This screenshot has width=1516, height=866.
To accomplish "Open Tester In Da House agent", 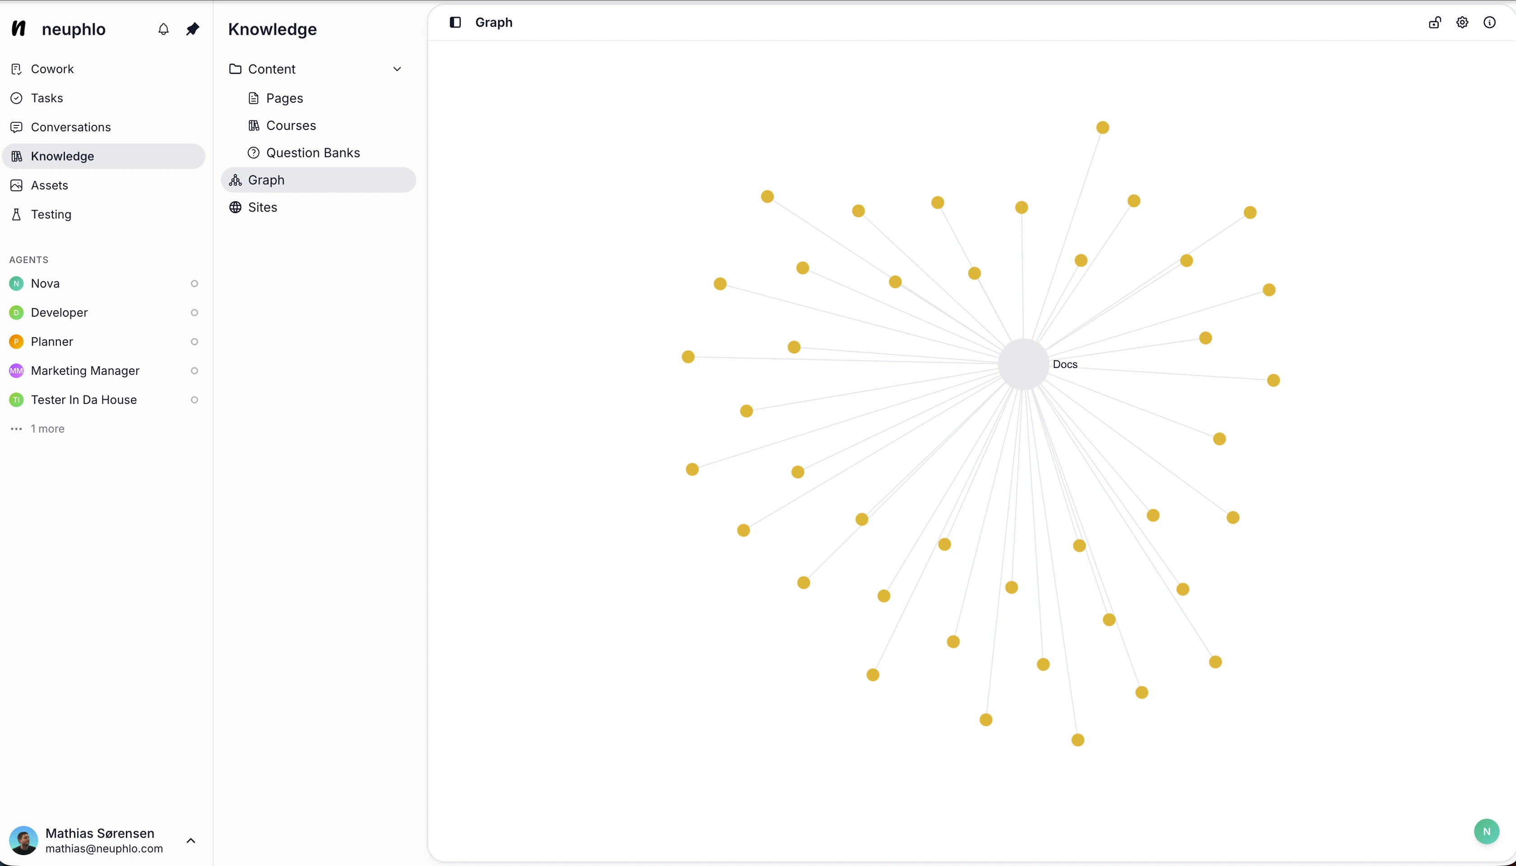I will [103, 400].
